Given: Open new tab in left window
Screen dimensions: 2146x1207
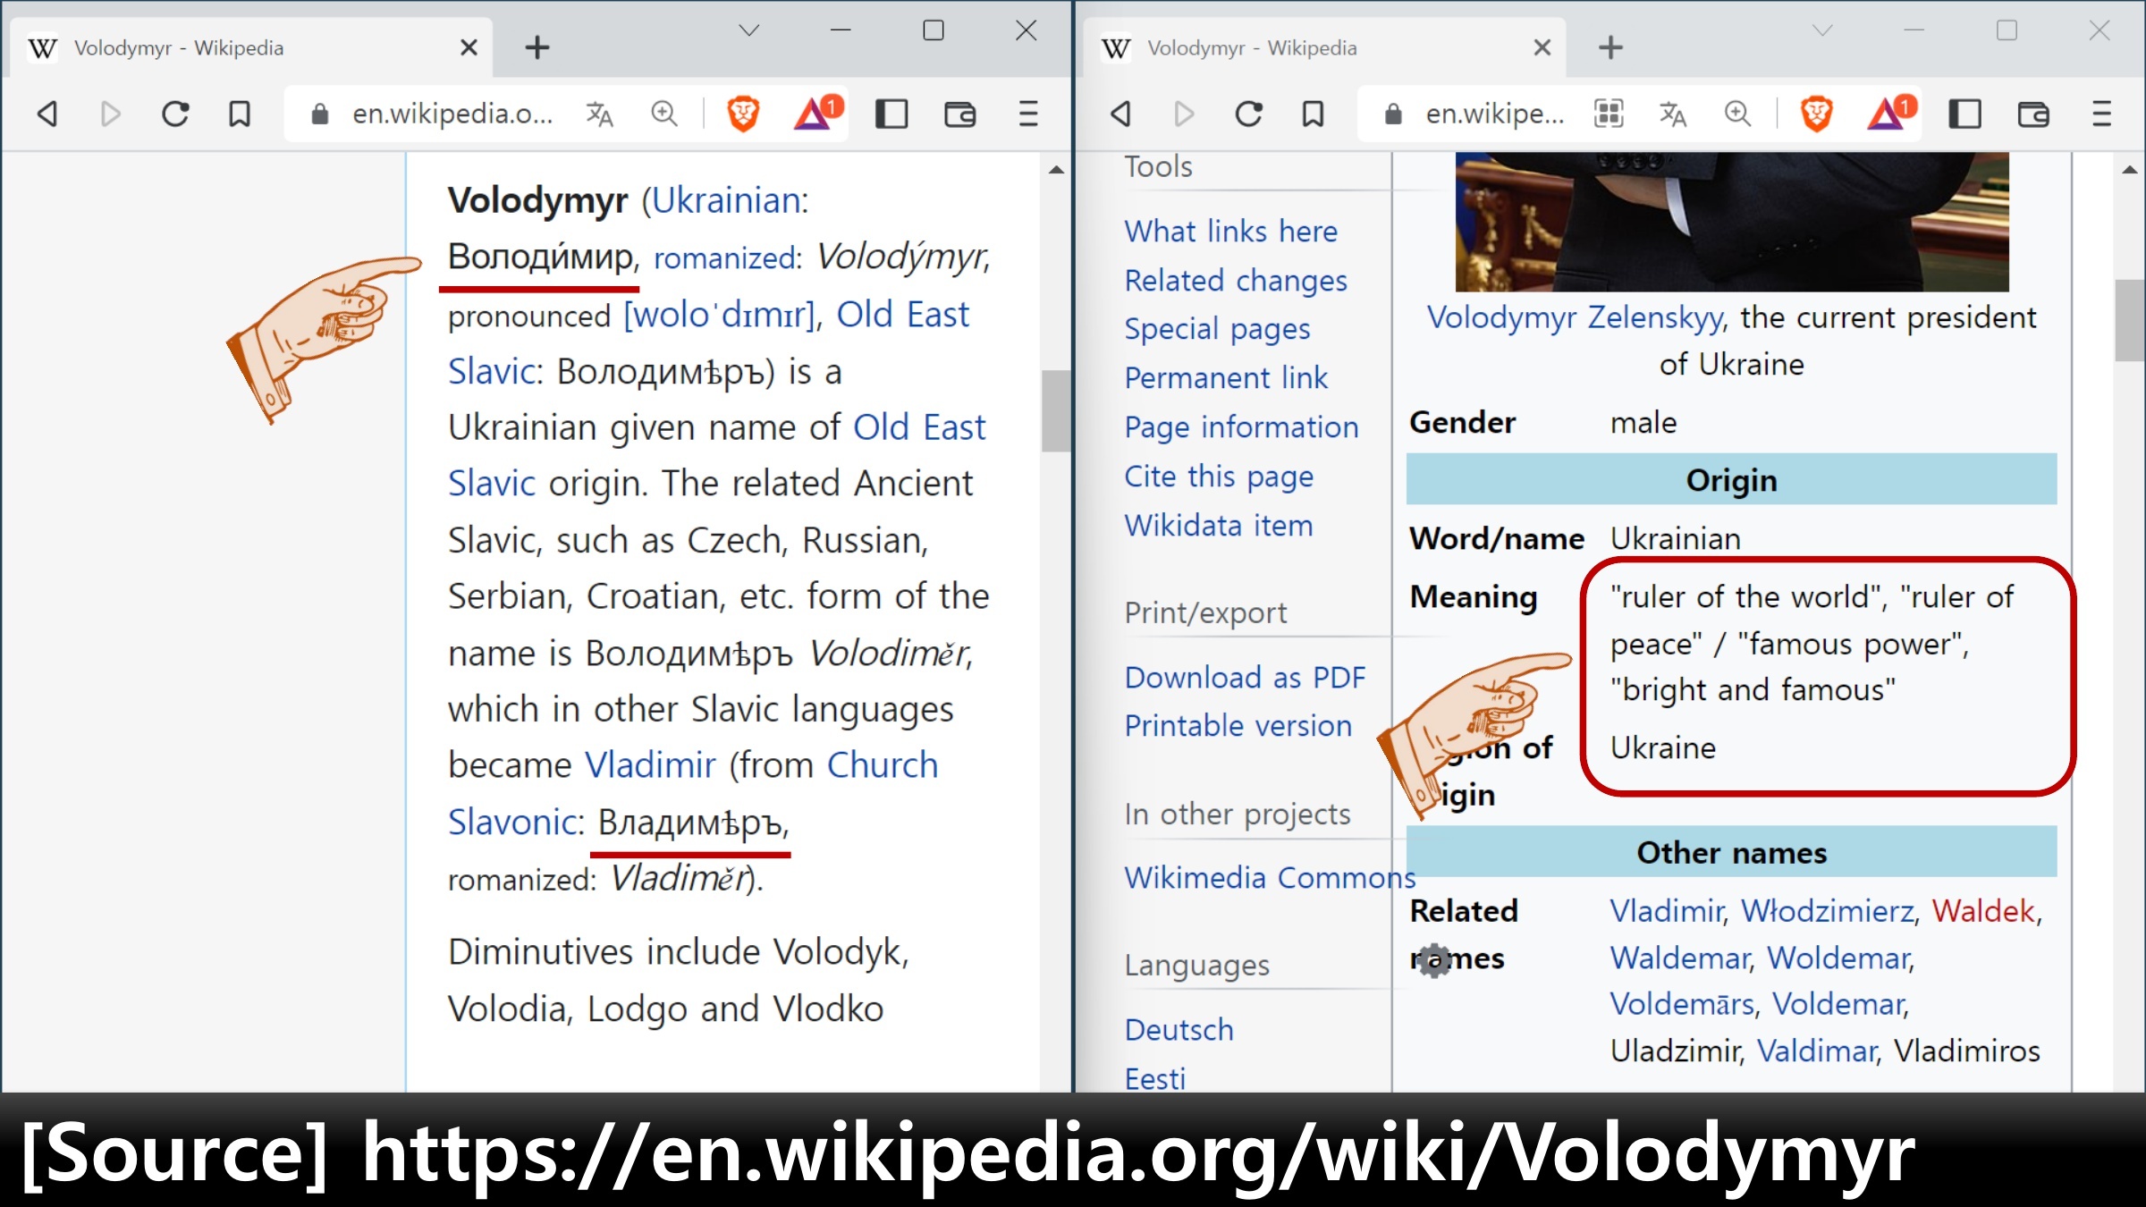Looking at the screenshot, I should coord(537,48).
